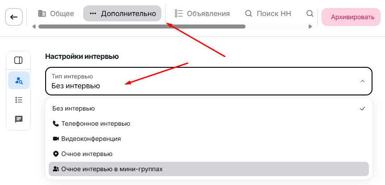
Task: Click the list icon on Объявления tab
Action: point(179,14)
